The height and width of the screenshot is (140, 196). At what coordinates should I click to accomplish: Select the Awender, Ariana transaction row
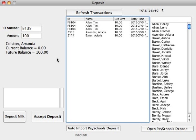click(108, 32)
